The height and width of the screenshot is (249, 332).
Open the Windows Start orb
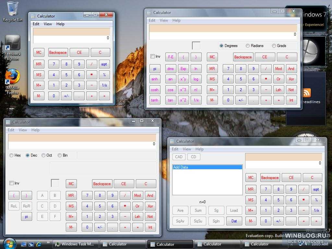point(9,244)
